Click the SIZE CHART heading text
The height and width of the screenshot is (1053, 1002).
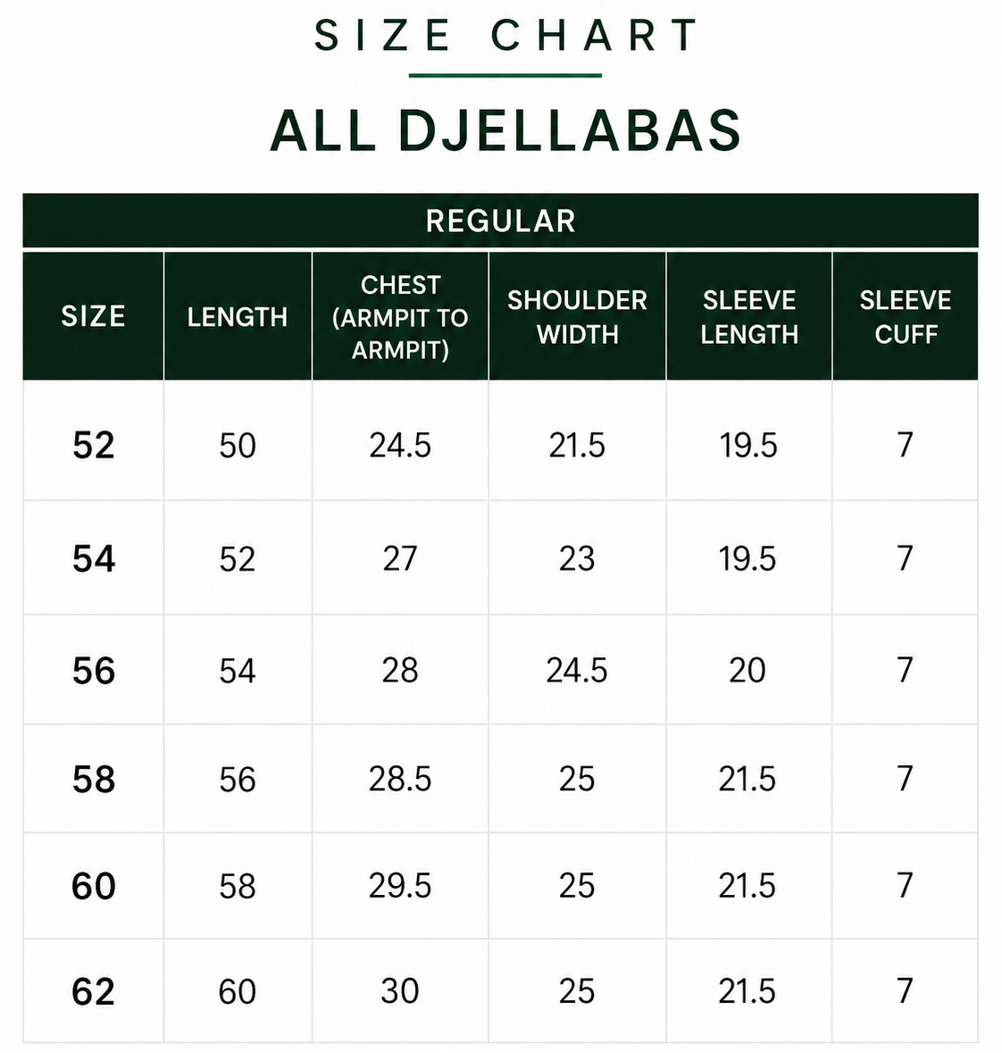(505, 35)
